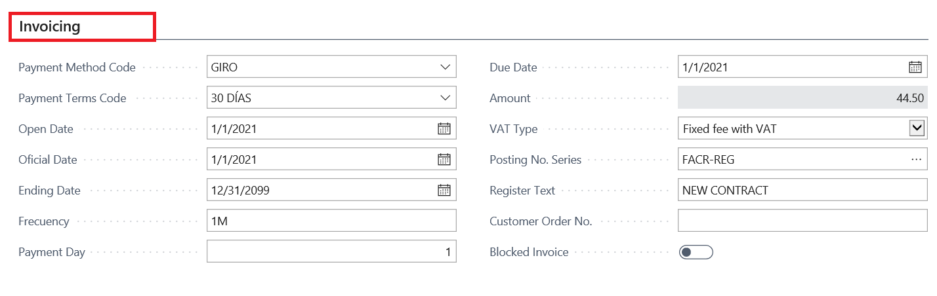Open the calendar picker for Ending Date
The width and height of the screenshot is (937, 296).
[x=444, y=191]
